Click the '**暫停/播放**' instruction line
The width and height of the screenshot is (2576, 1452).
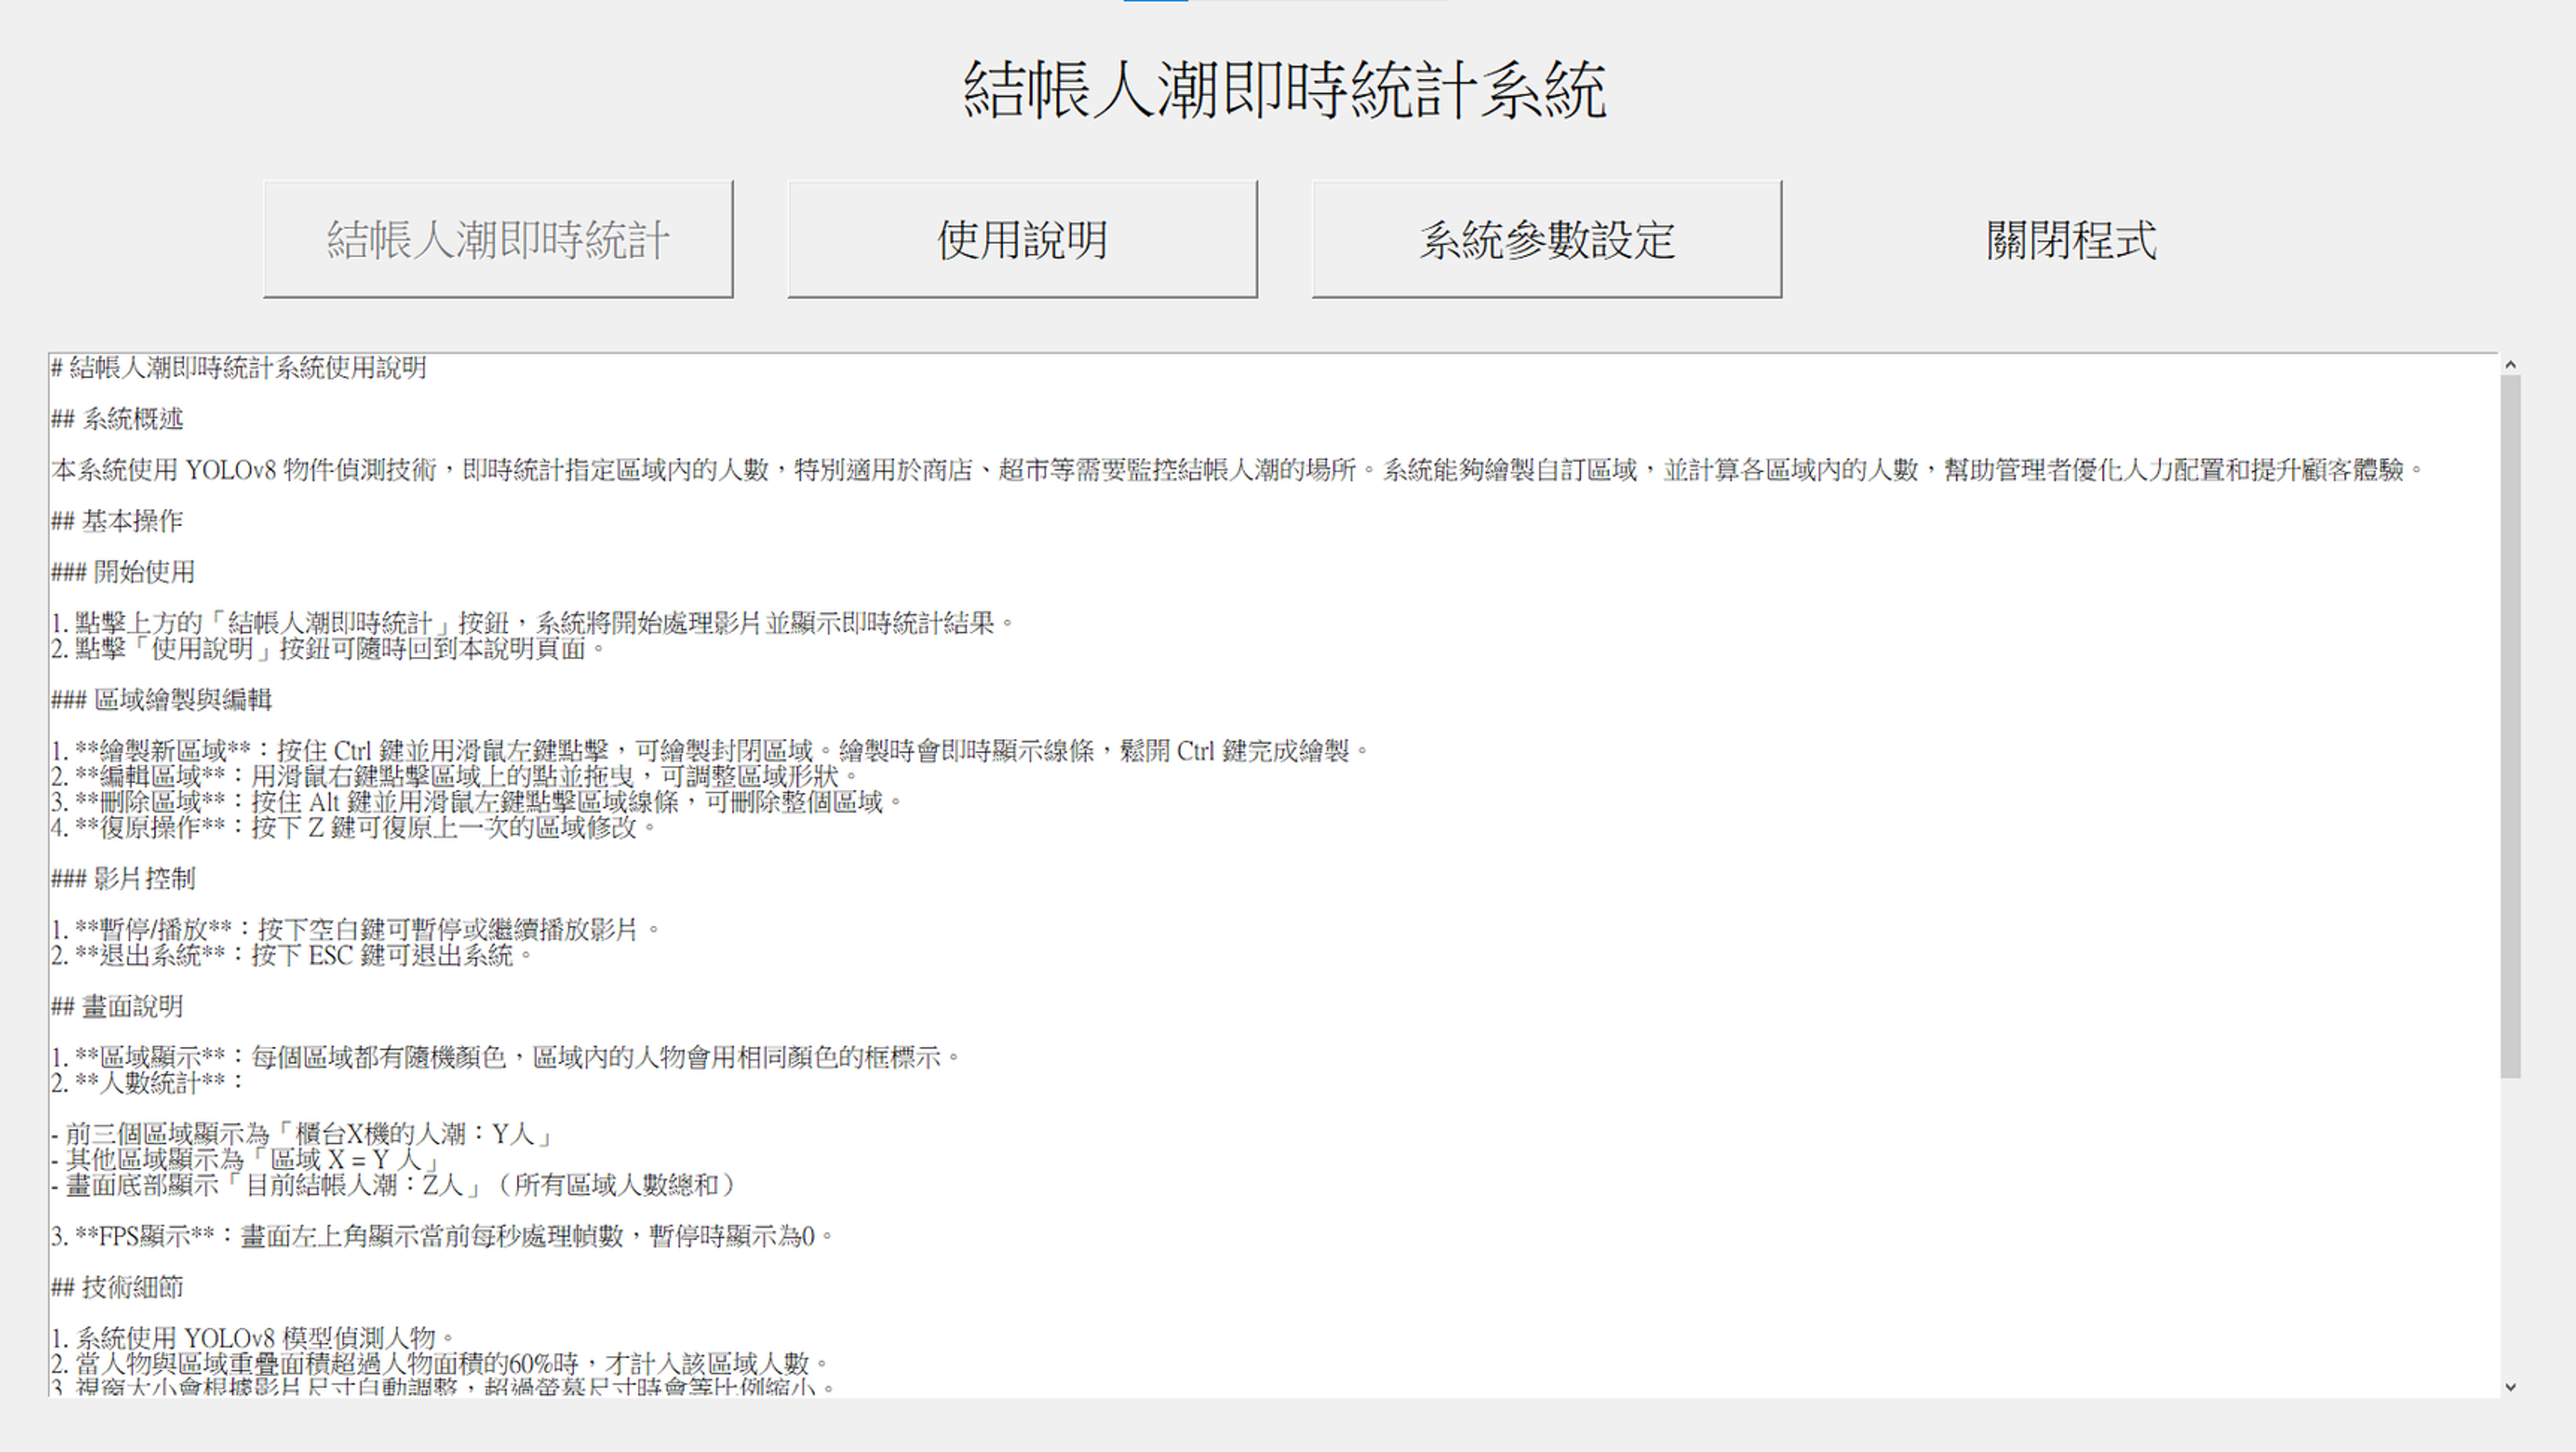tap(355, 930)
